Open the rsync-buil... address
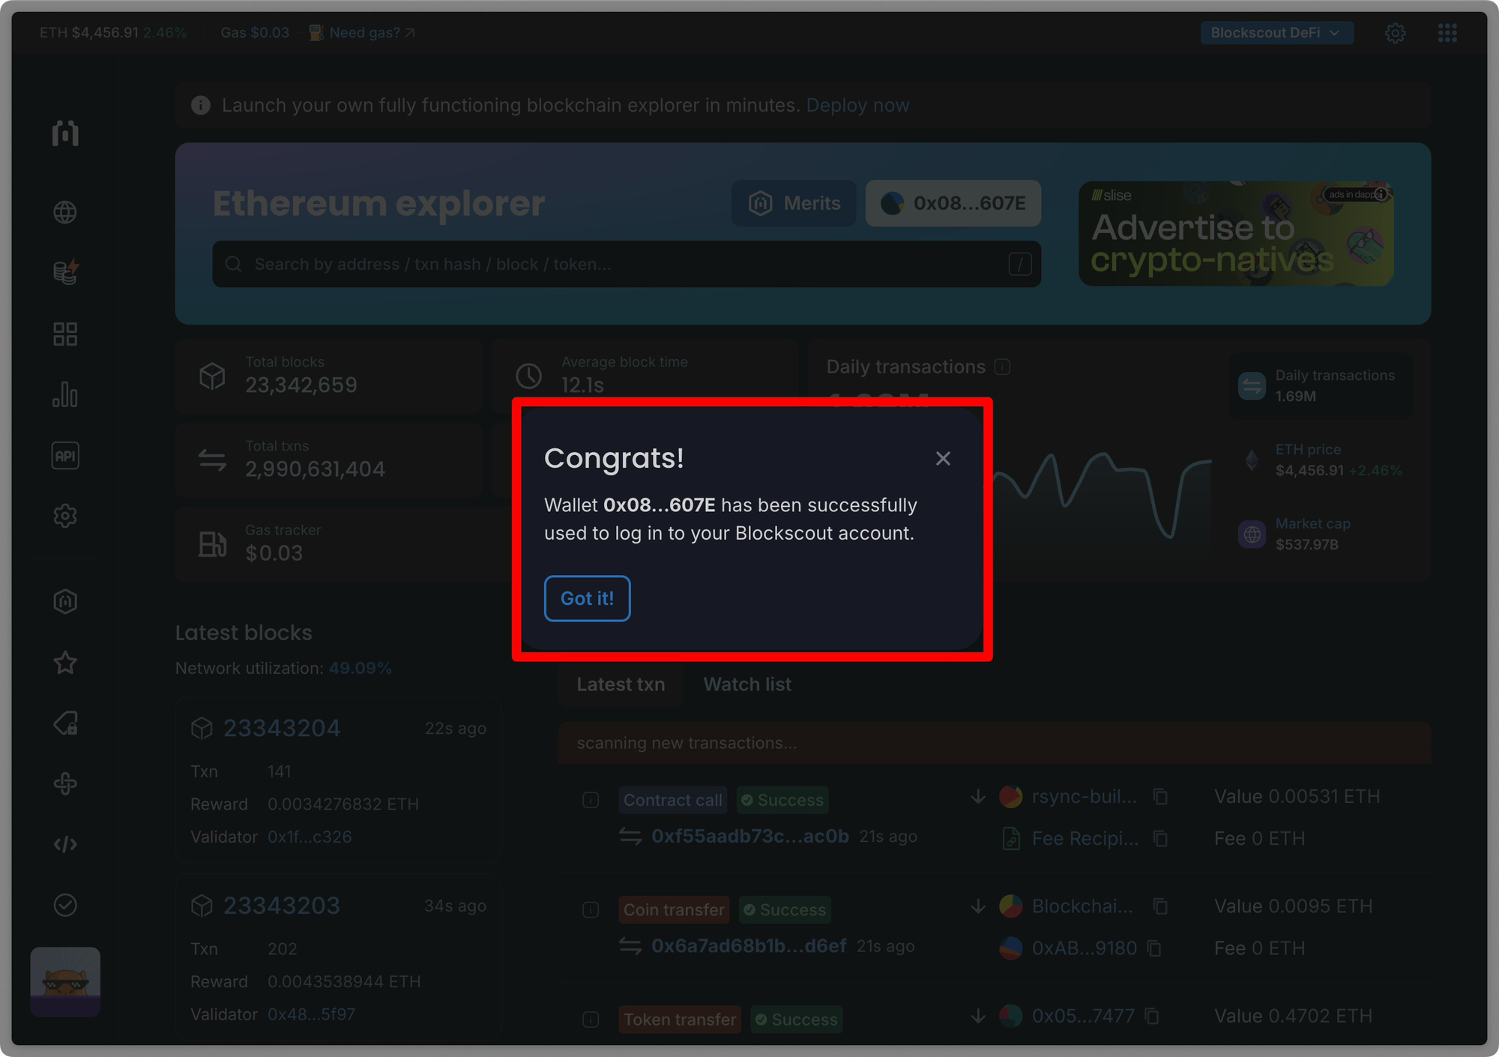Viewport: 1499px width, 1057px height. point(1085,796)
